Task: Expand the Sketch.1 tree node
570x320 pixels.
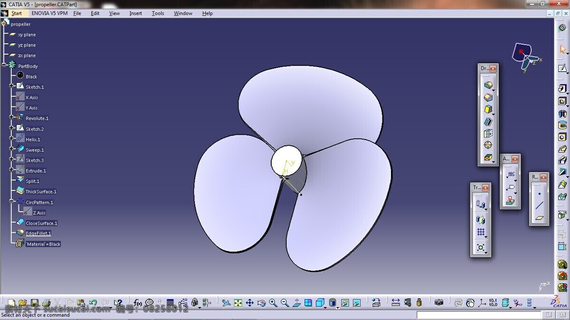Action: [11, 86]
